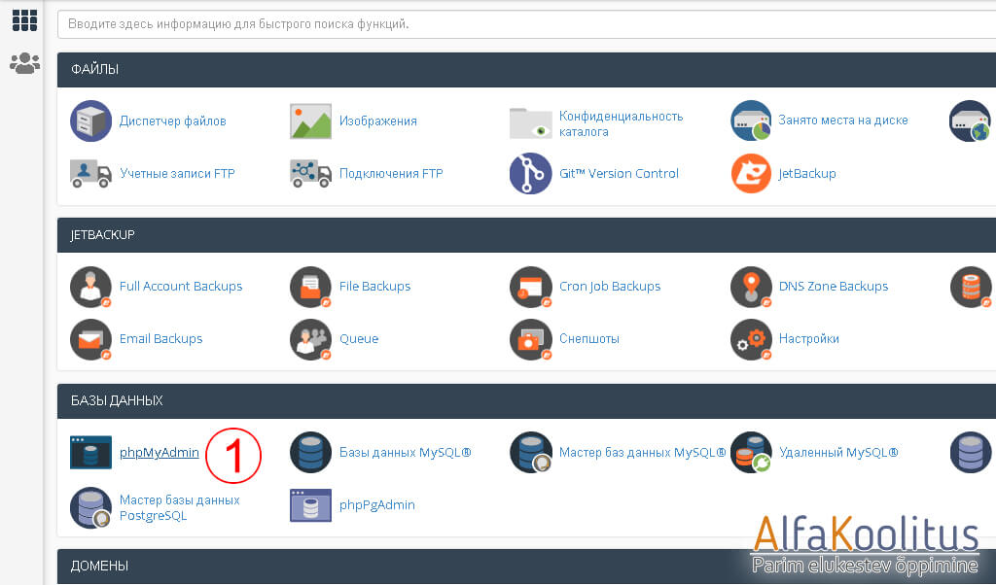Image resolution: width=996 pixels, height=585 pixels.
Task: Open the phpPgAdmin link
Action: click(376, 505)
